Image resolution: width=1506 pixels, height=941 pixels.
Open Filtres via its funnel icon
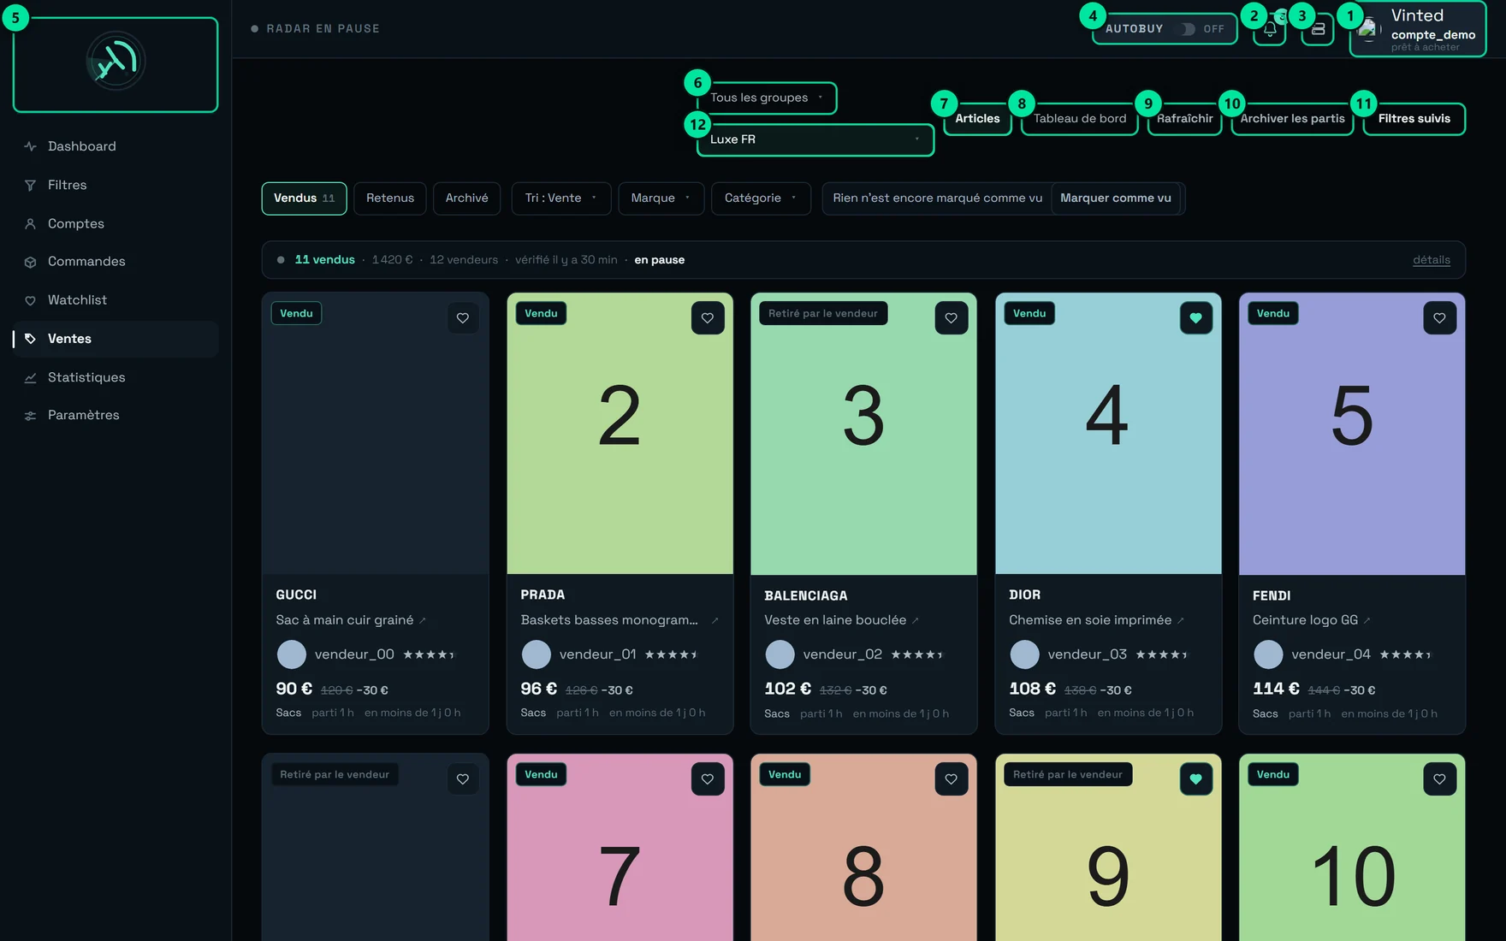point(30,185)
